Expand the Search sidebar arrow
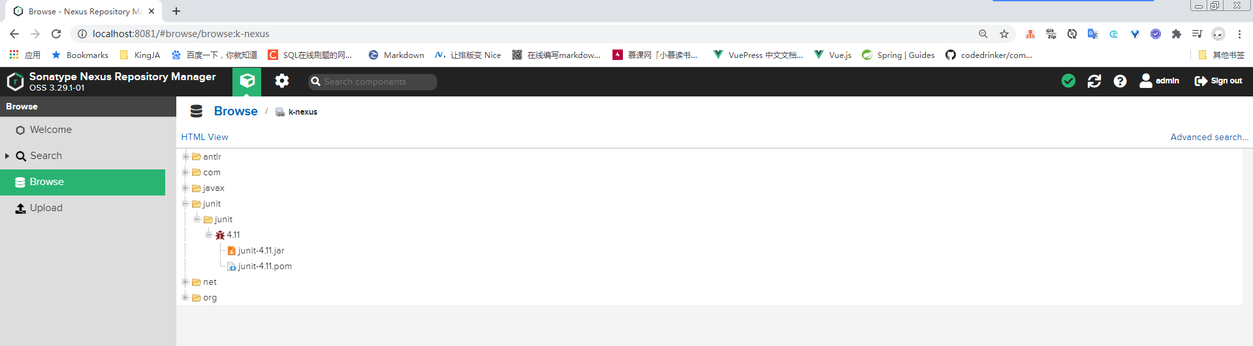 click(x=7, y=156)
